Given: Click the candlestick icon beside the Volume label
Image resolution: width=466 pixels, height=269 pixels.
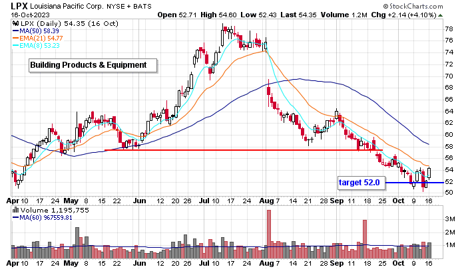Looking at the screenshot, I should pyautogui.click(x=16, y=210).
